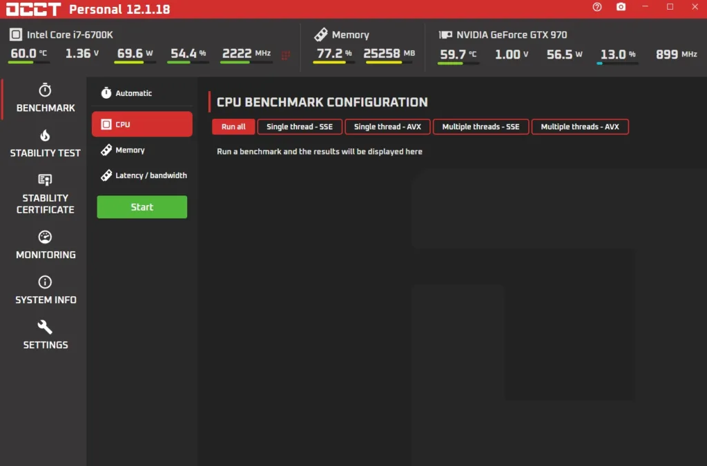The height and width of the screenshot is (466, 707).
Task: Click memory usage 77.2 % reading
Action: pos(333,54)
